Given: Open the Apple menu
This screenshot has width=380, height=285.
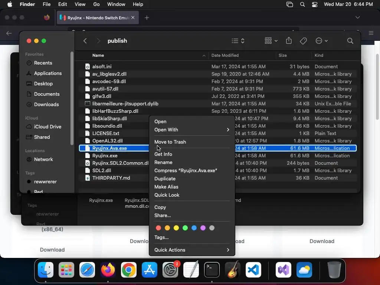Looking at the screenshot, I should [x=10, y=4].
